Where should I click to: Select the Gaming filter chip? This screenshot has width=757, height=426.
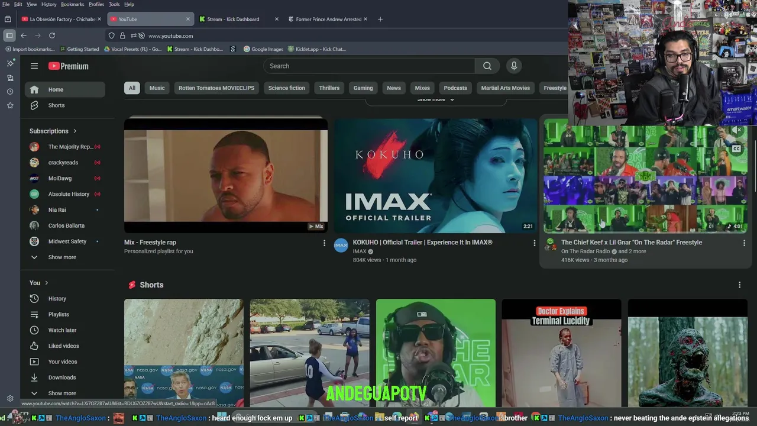[363, 88]
